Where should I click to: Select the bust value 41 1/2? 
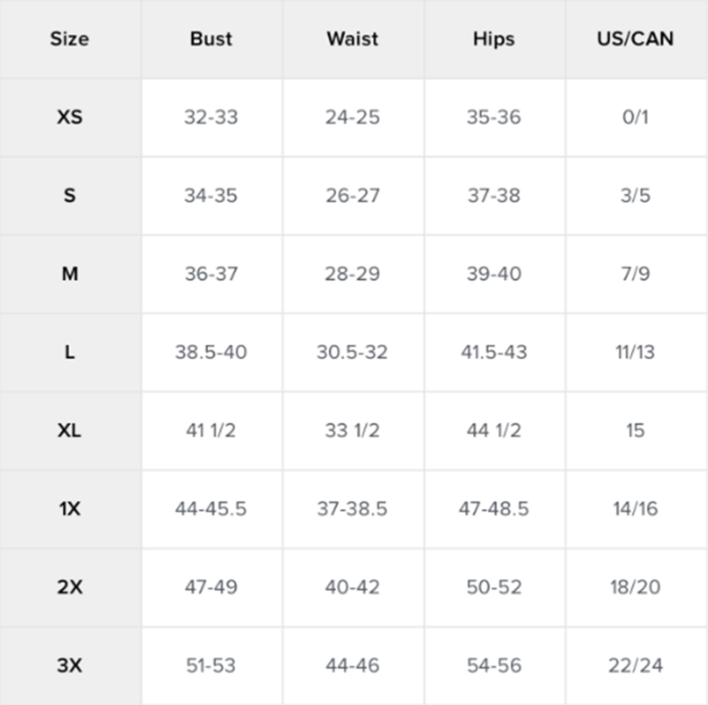(x=211, y=431)
